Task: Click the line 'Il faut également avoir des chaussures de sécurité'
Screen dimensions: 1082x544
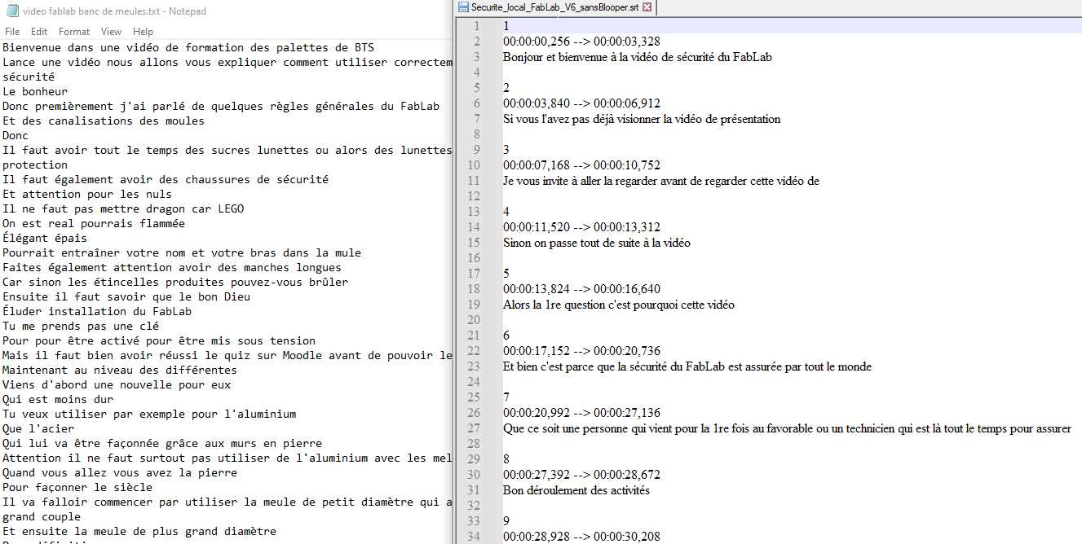Action: pyautogui.click(x=166, y=179)
